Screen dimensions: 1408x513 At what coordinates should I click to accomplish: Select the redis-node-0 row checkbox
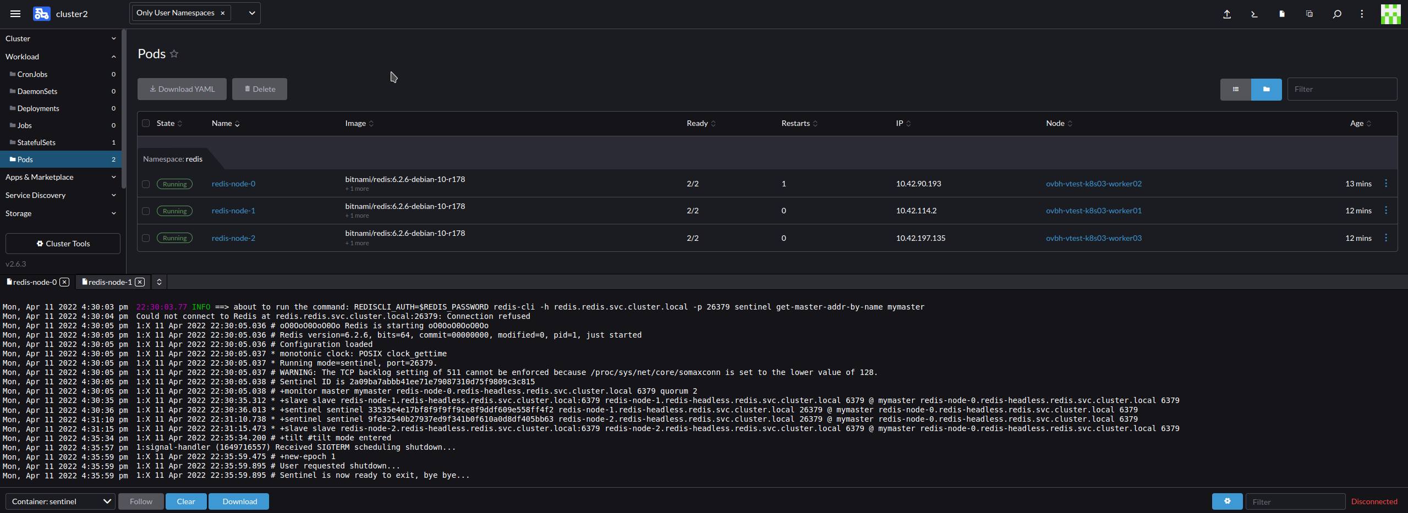click(x=146, y=184)
